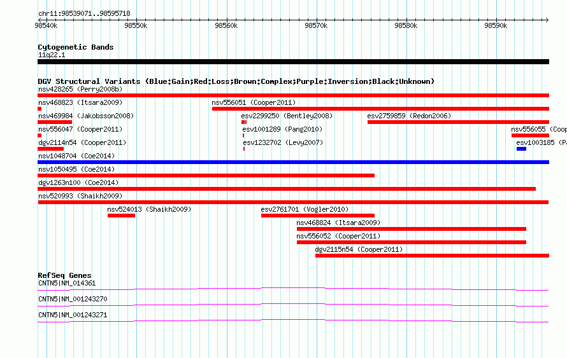Click the small blue gain bar under esv1003185
The image size is (567, 358).
(x=521, y=149)
